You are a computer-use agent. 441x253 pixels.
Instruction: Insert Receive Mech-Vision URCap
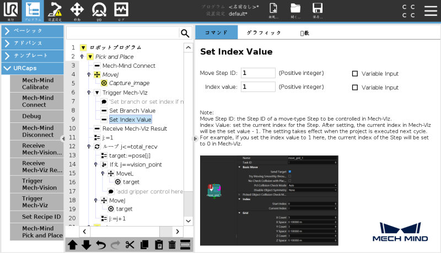coord(37,149)
